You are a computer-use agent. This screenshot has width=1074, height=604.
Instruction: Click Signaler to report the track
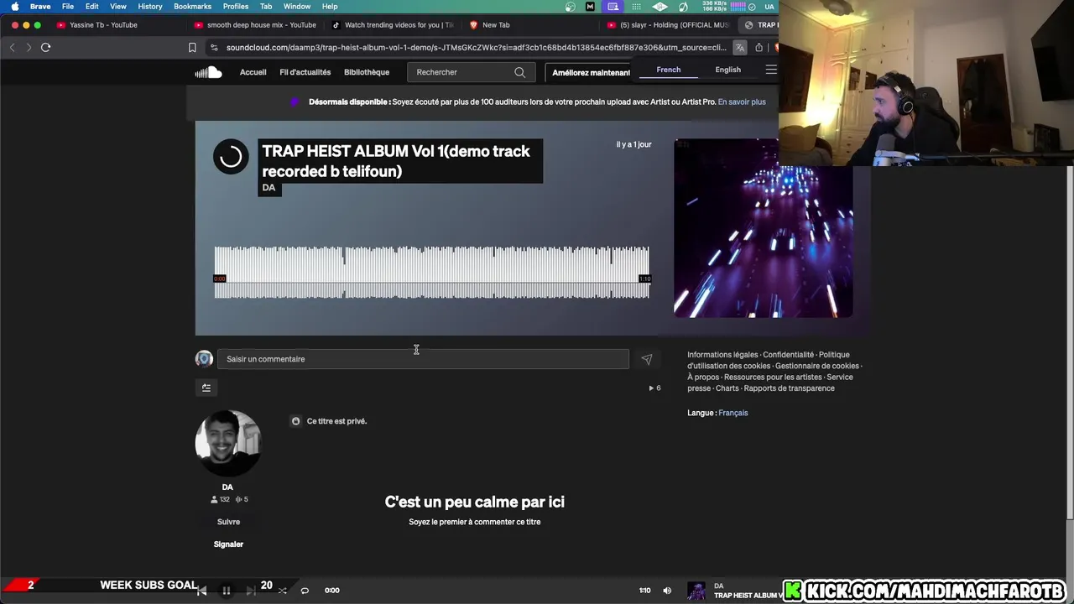[x=228, y=544]
